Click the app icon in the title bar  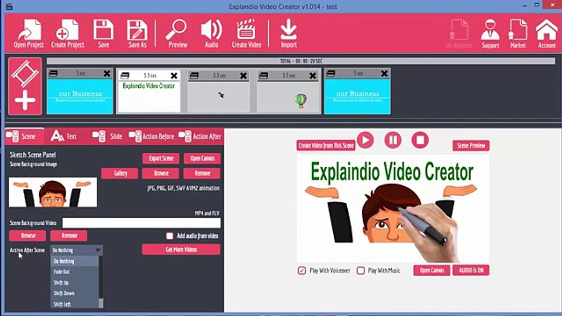[9, 6]
